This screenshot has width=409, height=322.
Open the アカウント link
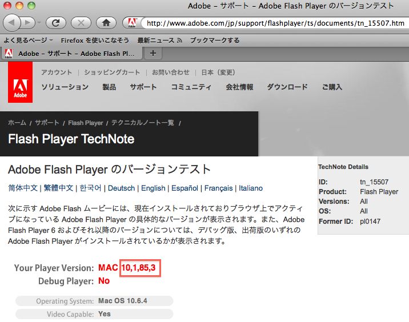57,73
